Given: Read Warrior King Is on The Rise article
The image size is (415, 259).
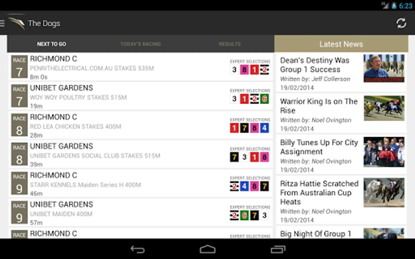Looking at the screenshot, I should tap(341, 114).
